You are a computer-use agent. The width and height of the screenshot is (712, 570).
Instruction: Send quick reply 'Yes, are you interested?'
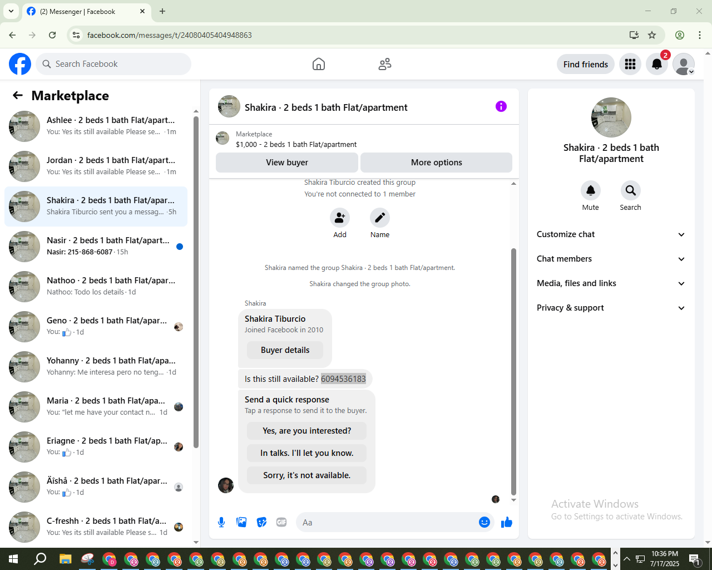click(307, 431)
